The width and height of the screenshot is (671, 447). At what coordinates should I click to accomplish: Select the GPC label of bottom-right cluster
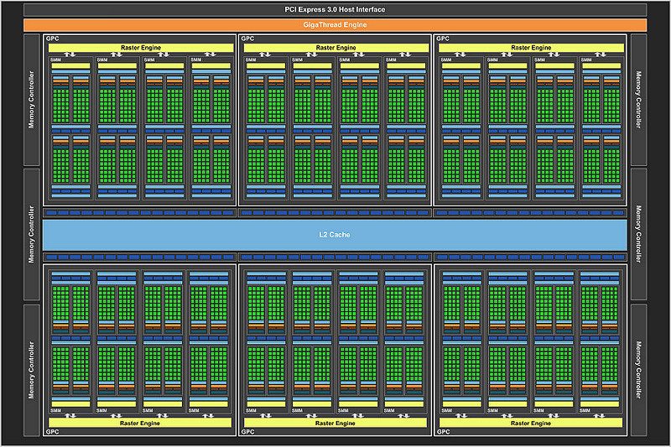[442, 432]
